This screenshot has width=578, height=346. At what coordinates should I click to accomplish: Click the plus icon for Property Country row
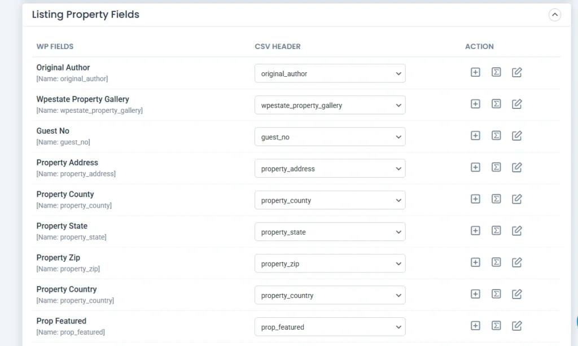click(475, 294)
